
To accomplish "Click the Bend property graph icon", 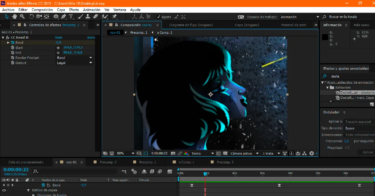I will pyautogui.click(x=49, y=185).
